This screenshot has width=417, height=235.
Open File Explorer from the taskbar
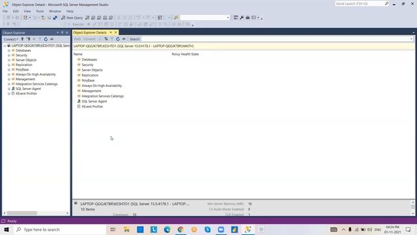[126, 229]
